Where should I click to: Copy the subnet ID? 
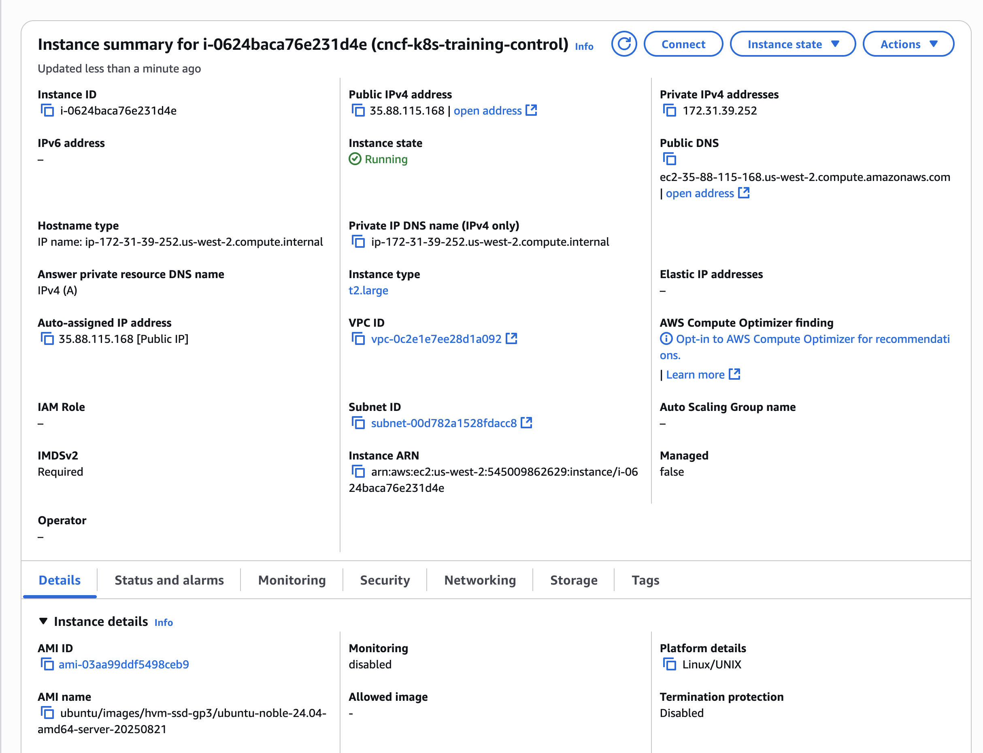point(359,423)
